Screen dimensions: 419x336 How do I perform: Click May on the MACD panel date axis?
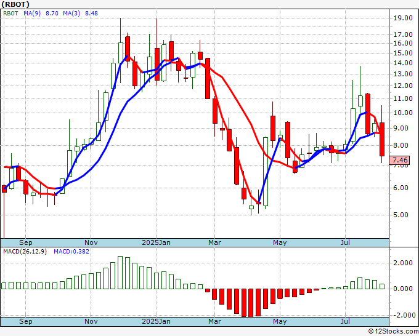(x=280, y=321)
